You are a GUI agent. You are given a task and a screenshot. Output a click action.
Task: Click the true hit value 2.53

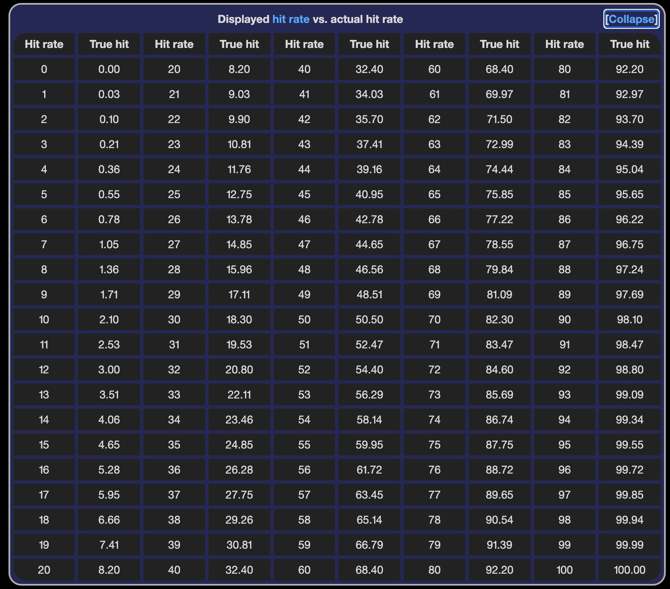point(109,345)
